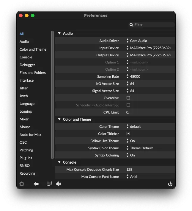Select Jitter in the category sidebar
The width and height of the screenshot is (192, 211).
click(24, 88)
